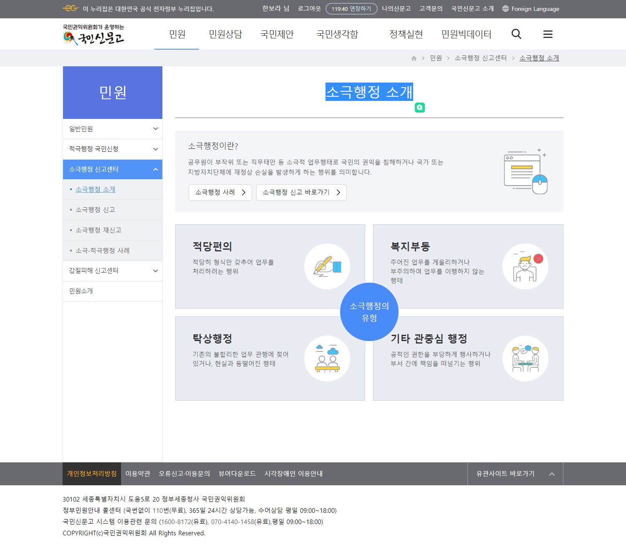Open 뷰어다운로드 footer link
Image resolution: width=626 pixels, height=547 pixels.
(237, 474)
